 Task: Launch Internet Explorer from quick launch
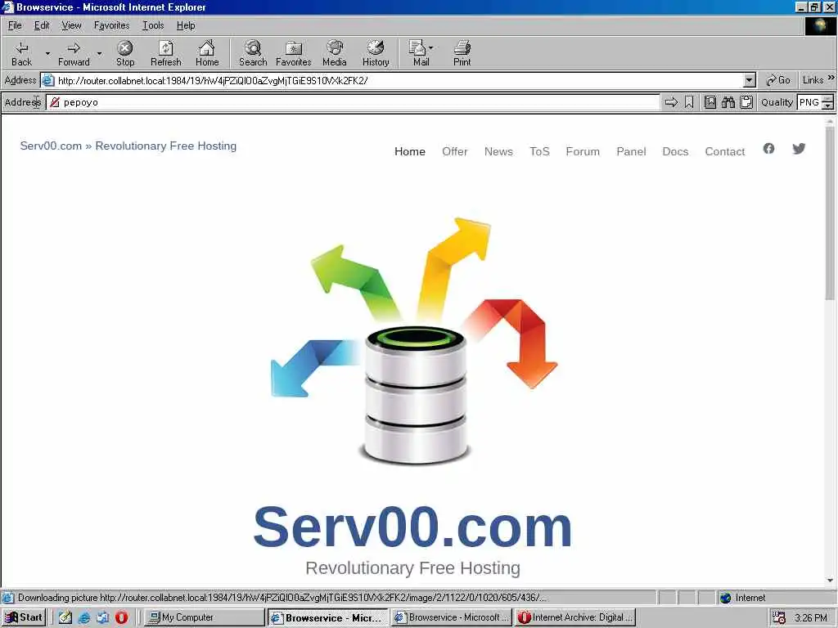click(84, 617)
